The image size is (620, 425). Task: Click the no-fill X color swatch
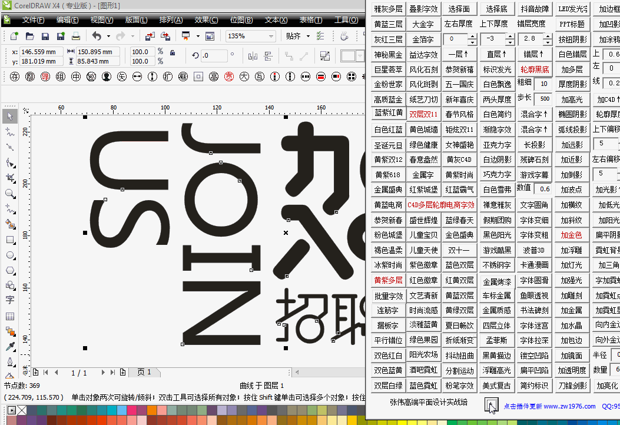21,410
